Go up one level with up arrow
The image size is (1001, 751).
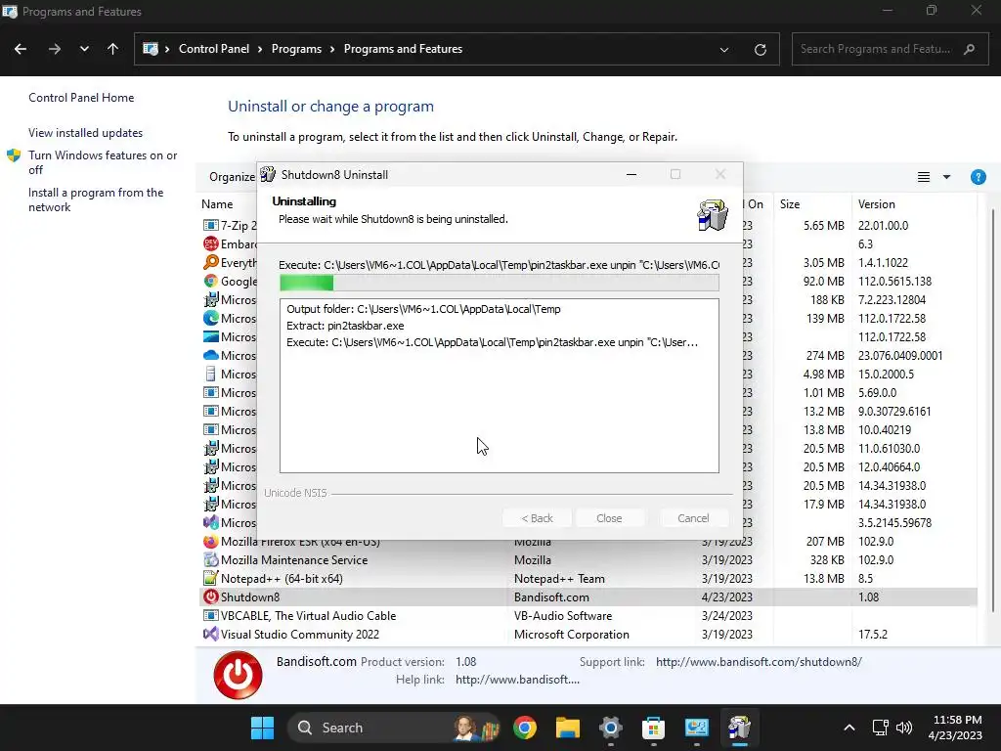pyautogui.click(x=112, y=49)
